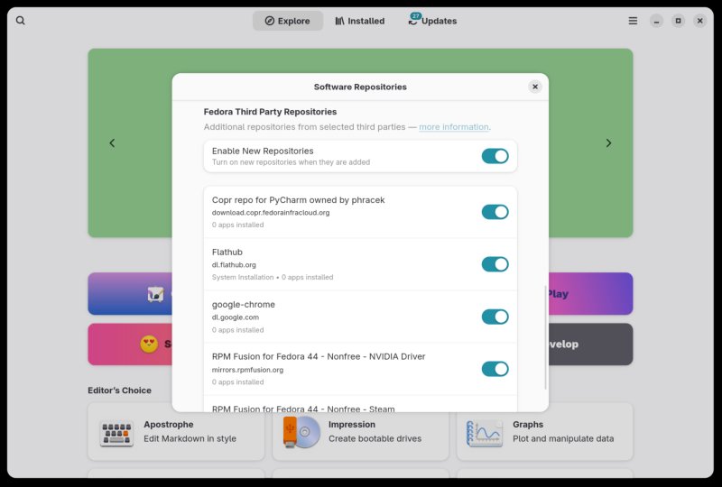Click download.copr.fedorainfracloud.org text
Screen dimensions: 722x487
[271, 213]
